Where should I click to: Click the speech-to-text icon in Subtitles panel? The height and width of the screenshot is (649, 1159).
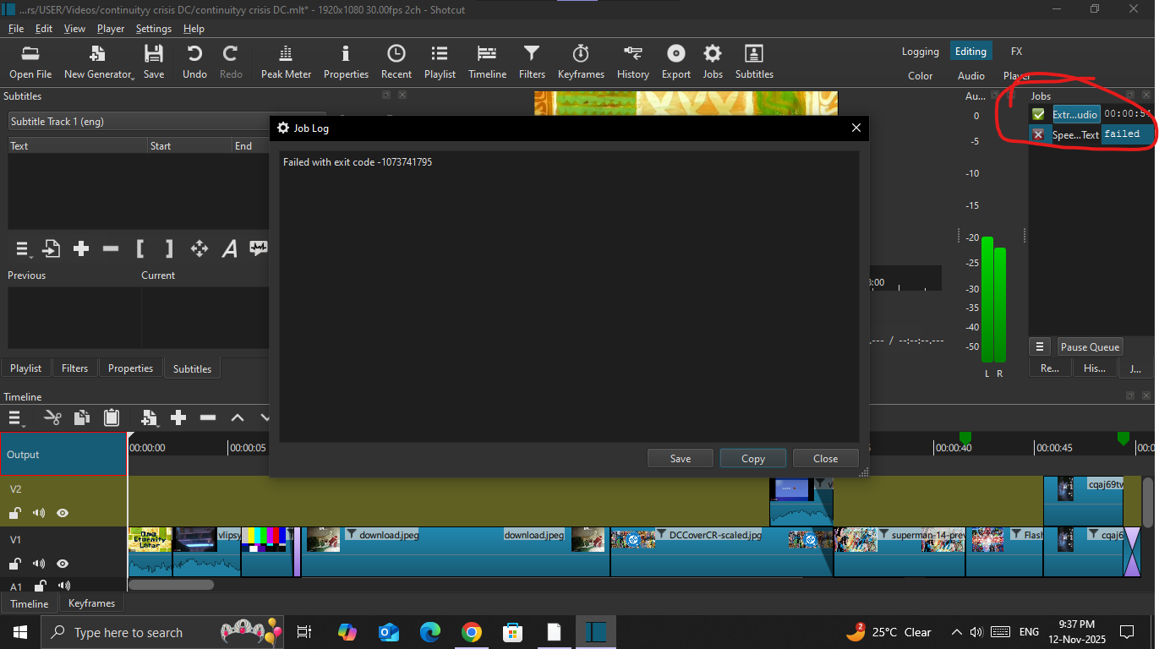258,248
